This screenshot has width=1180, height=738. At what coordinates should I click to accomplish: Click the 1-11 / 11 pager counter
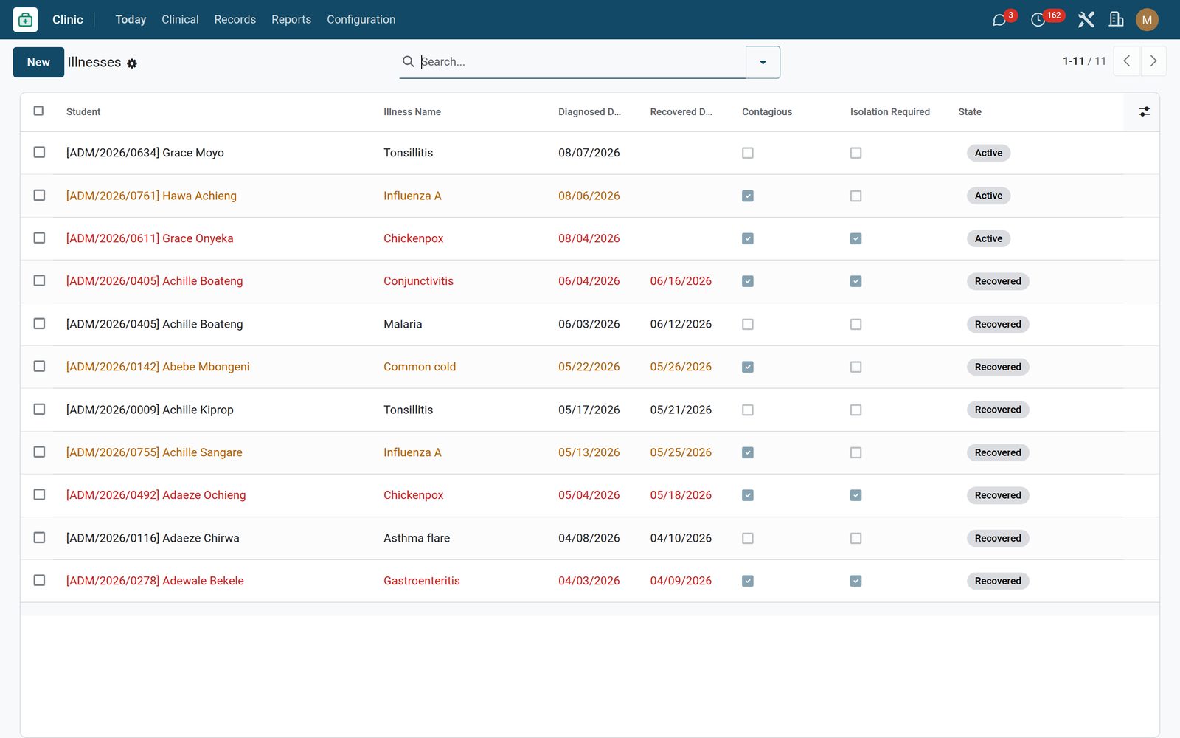(1084, 61)
